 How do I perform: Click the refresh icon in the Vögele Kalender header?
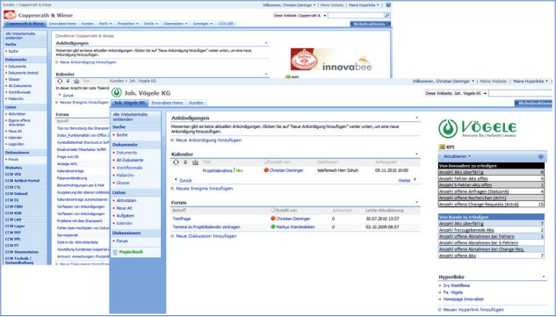176,162
